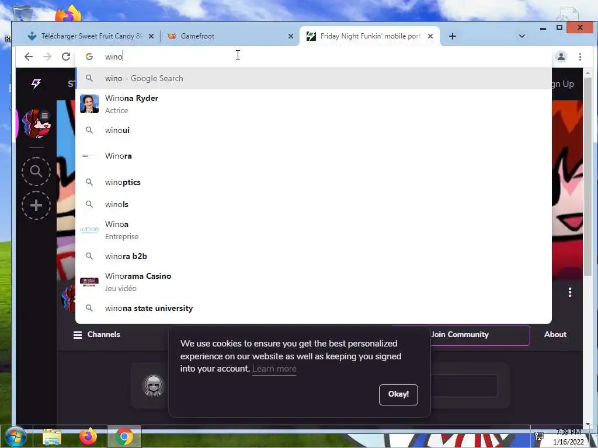
Task: Open File Explorer from the taskbar
Action: tap(52, 437)
